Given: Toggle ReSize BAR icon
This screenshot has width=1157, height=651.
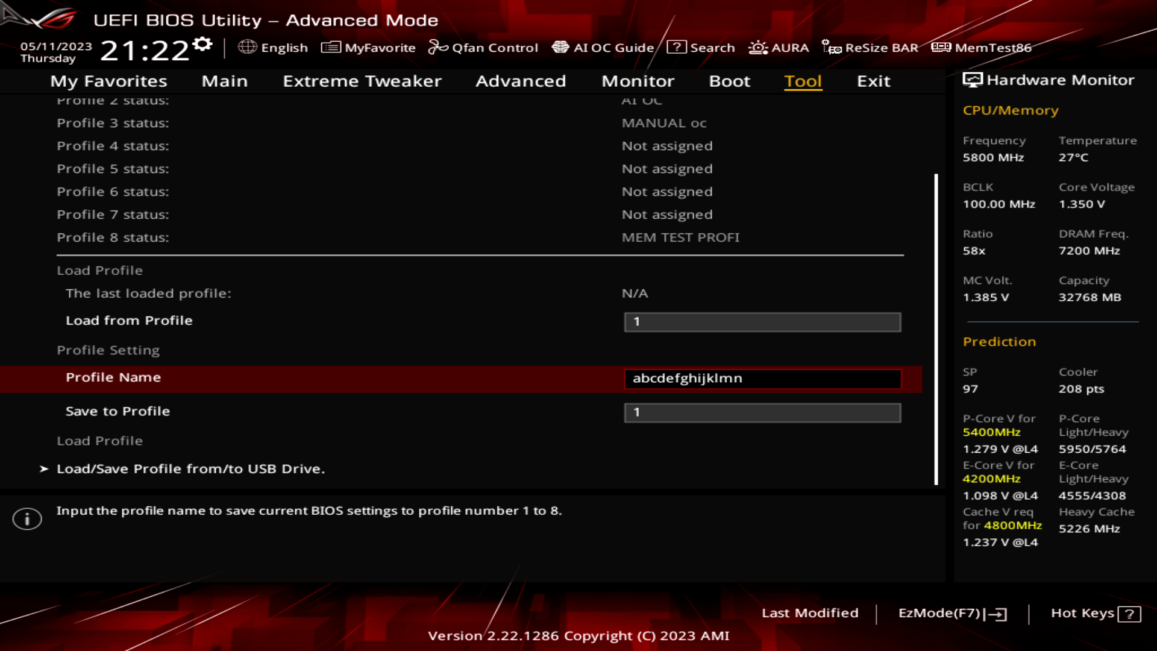Looking at the screenshot, I should point(832,47).
